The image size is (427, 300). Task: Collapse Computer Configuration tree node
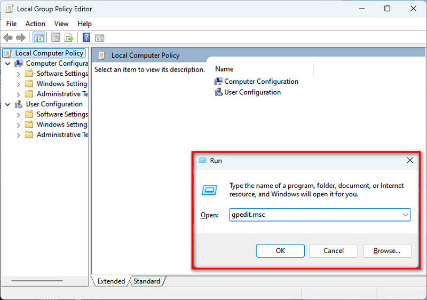pos(8,64)
